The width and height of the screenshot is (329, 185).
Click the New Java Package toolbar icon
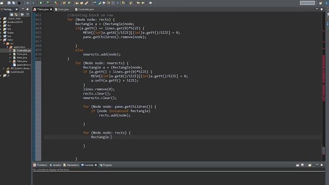(64, 3)
